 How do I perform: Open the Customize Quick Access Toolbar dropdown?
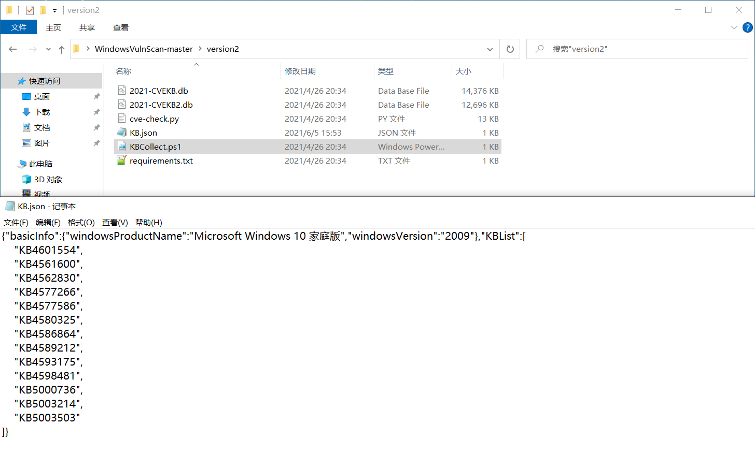[x=54, y=10]
